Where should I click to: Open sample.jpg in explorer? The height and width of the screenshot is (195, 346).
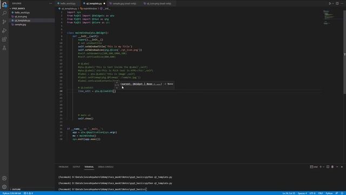[x=21, y=24]
